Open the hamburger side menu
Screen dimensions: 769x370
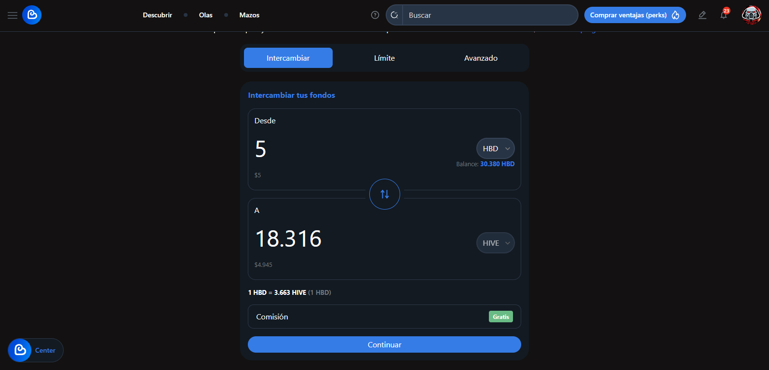pos(13,15)
